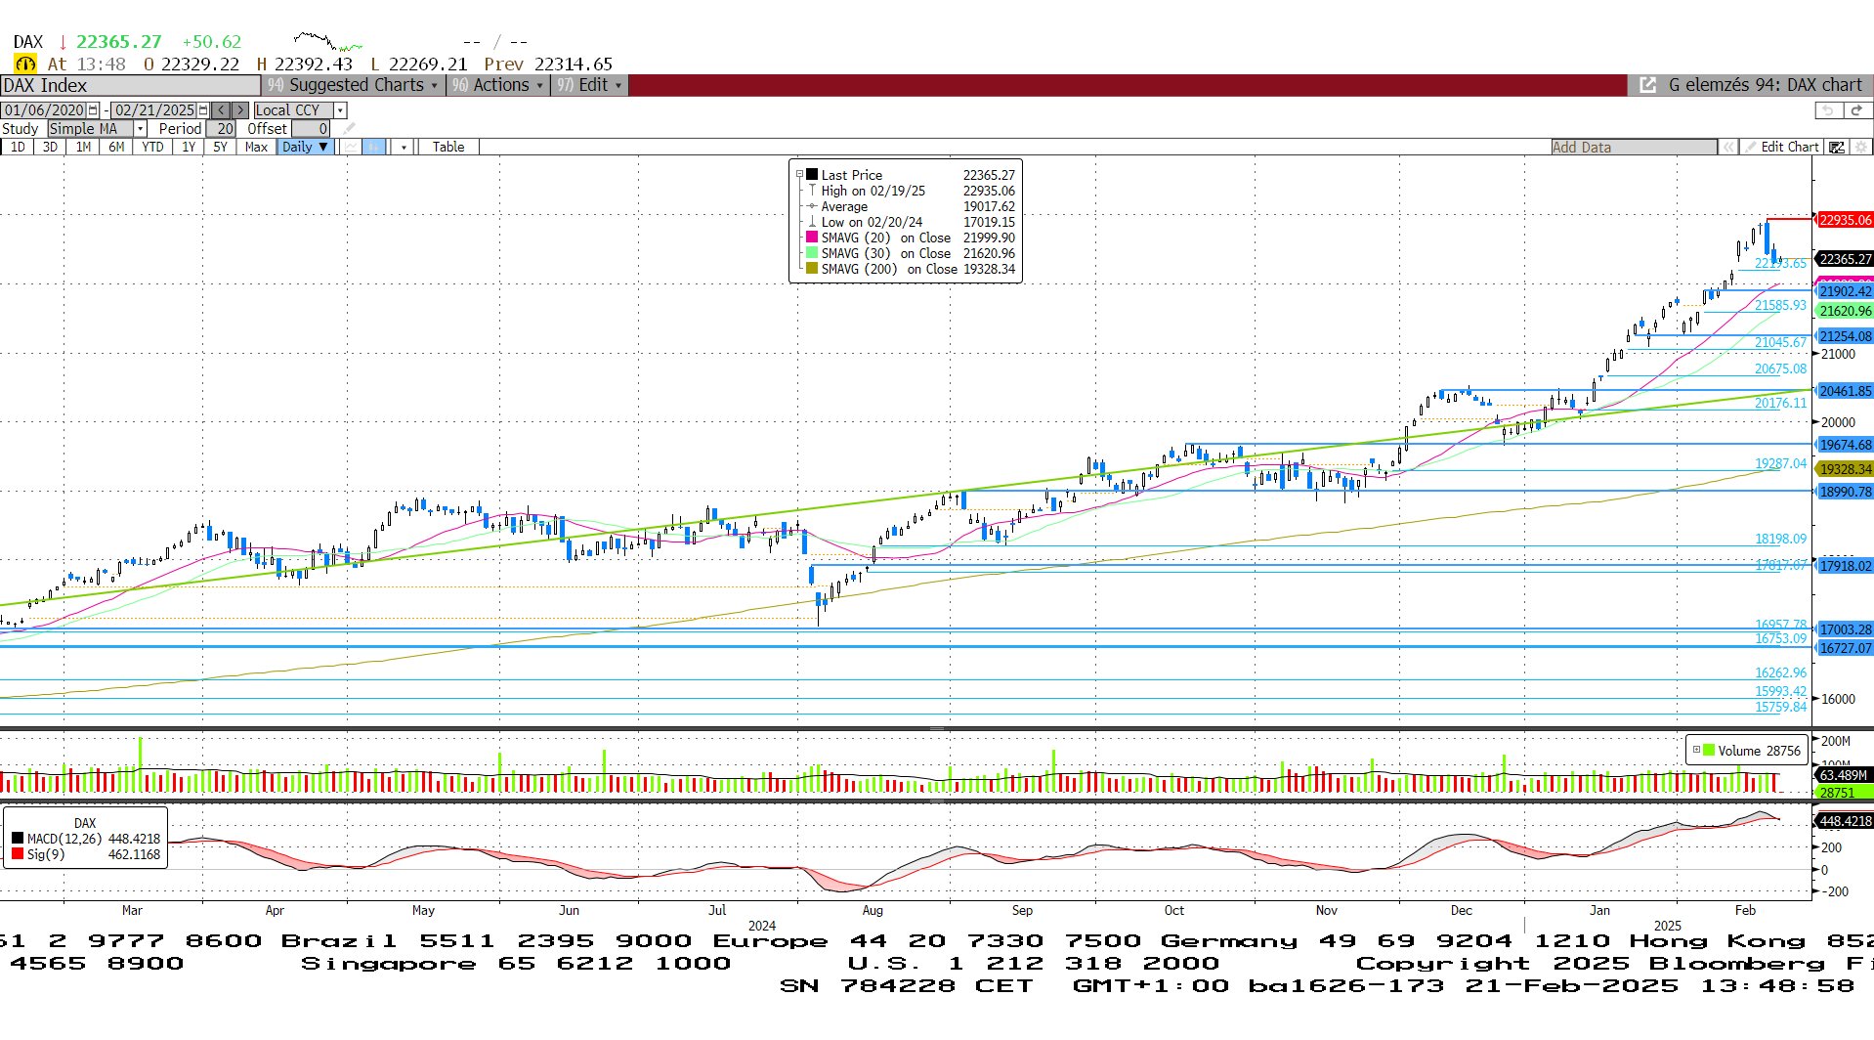Expand the Simple MA study dropdown
The width and height of the screenshot is (1874, 1040).
click(x=140, y=129)
